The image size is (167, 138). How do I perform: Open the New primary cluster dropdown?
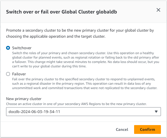(84, 112)
